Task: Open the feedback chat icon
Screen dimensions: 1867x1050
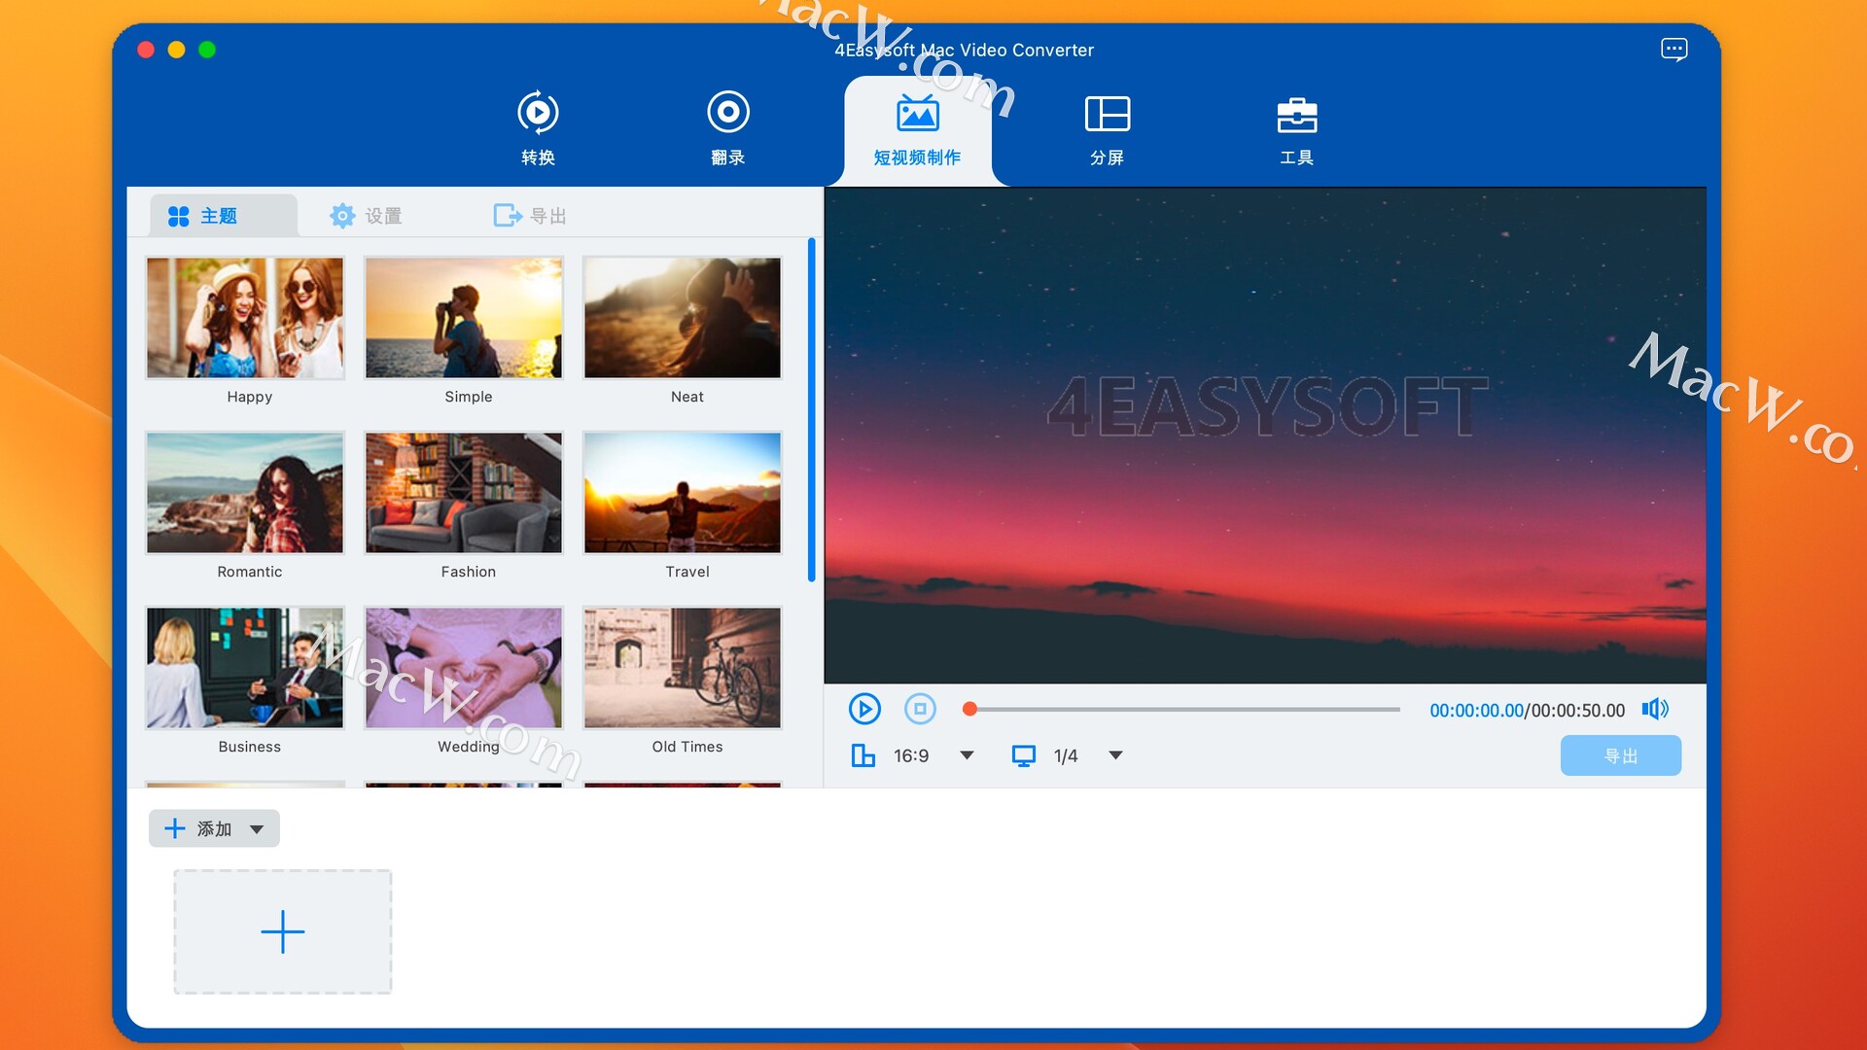Action: click(x=1673, y=50)
